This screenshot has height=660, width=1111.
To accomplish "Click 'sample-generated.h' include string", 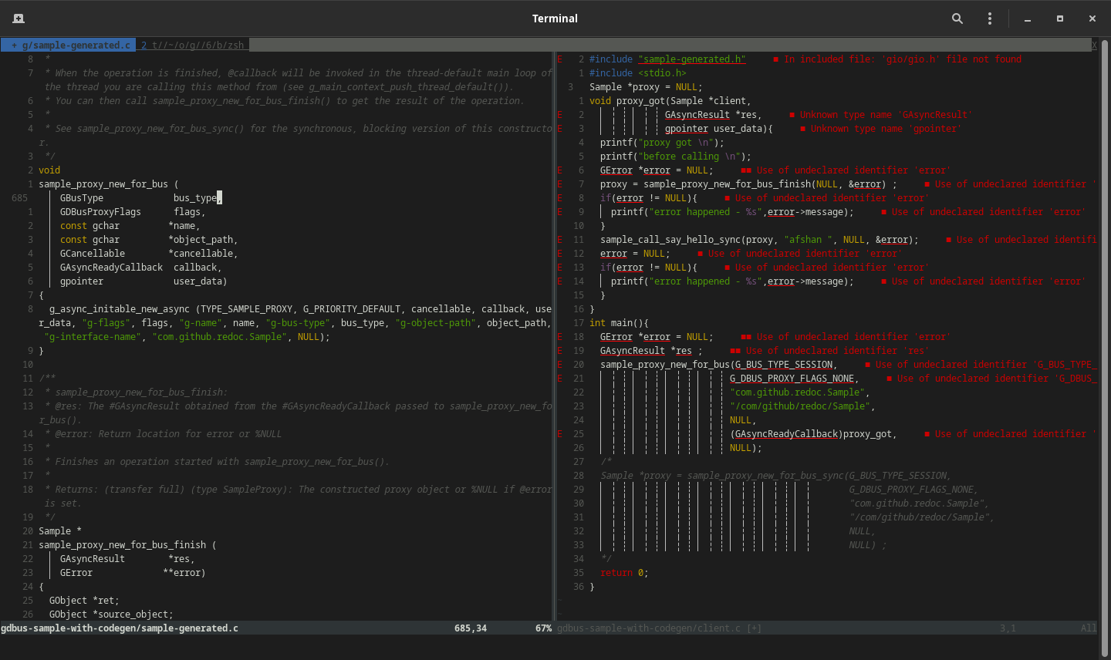I will tap(692, 59).
